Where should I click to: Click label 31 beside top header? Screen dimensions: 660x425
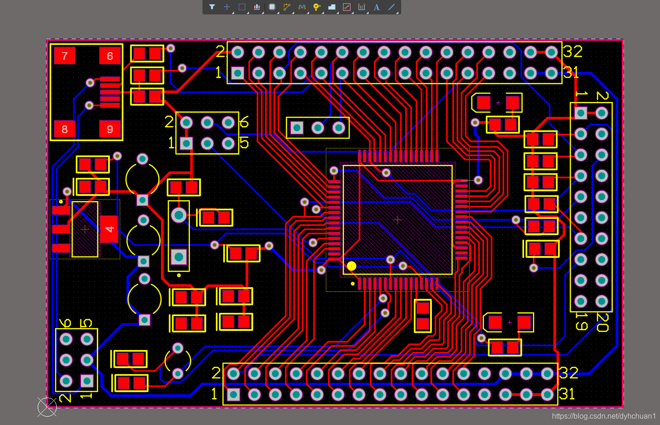(571, 73)
